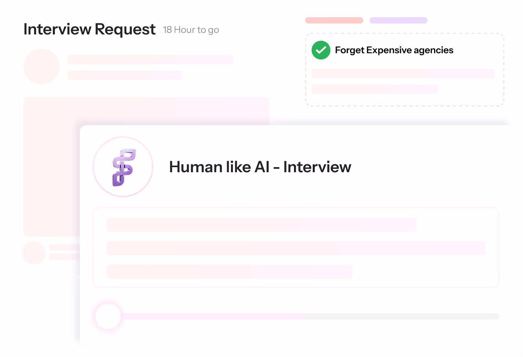Click the slider's round handle

coord(108,316)
